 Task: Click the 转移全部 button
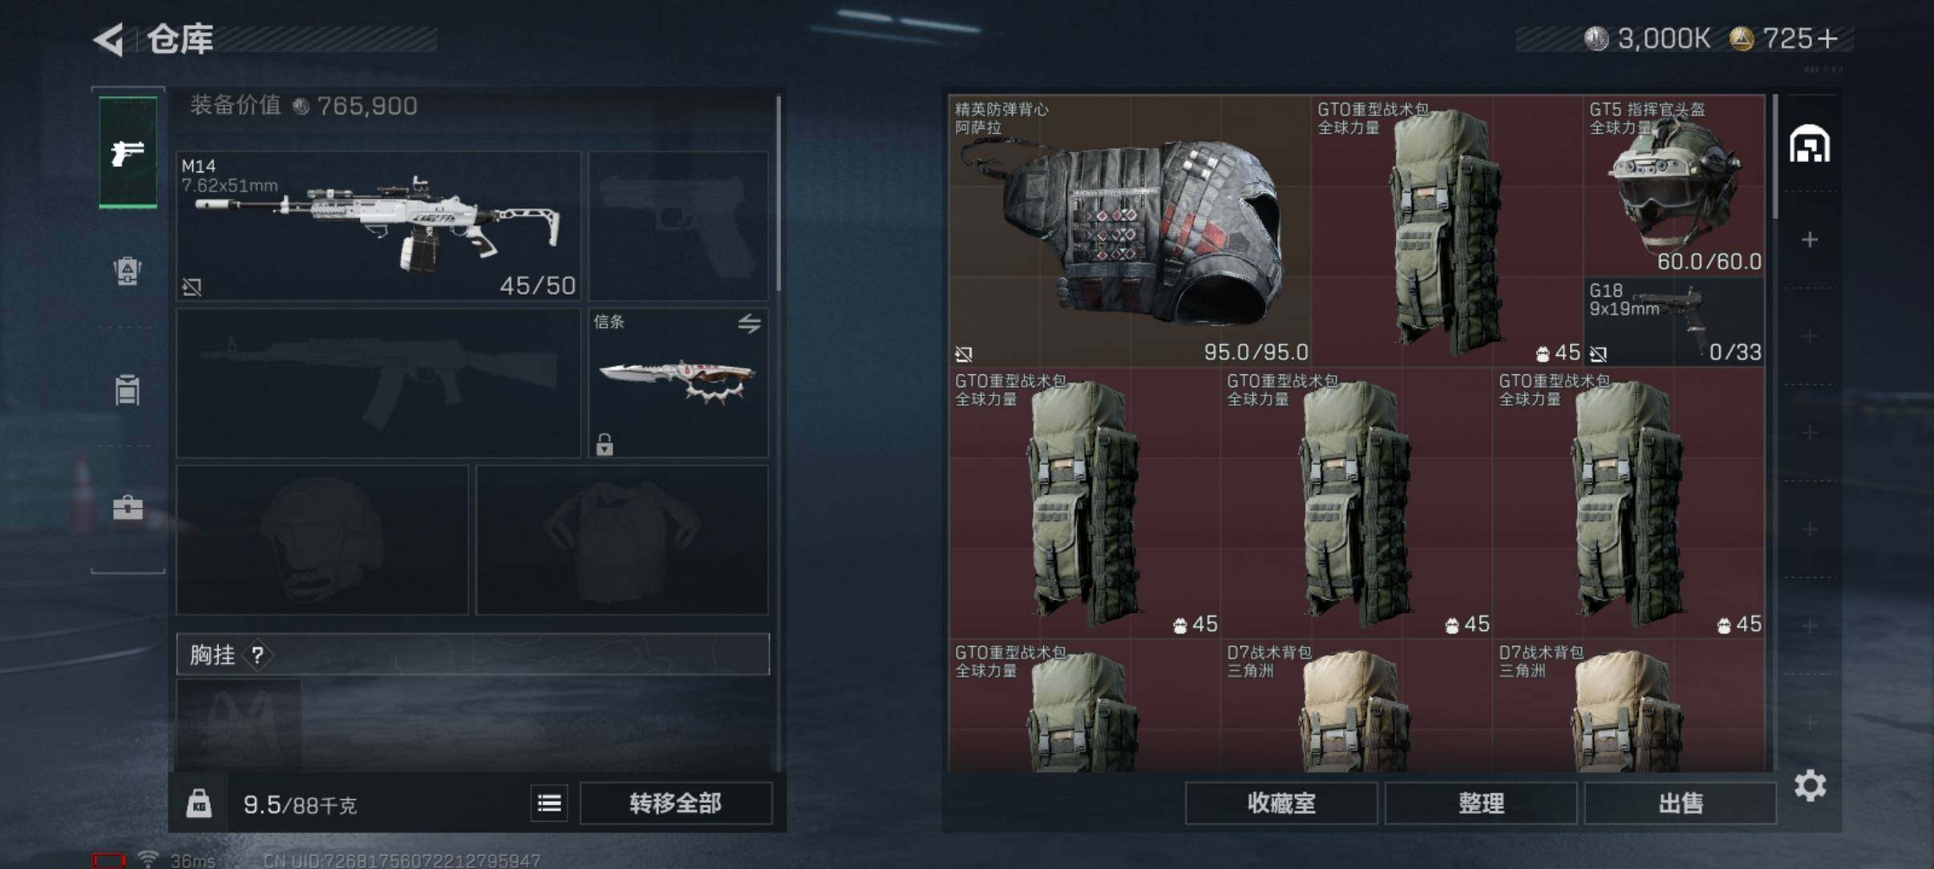tap(675, 803)
